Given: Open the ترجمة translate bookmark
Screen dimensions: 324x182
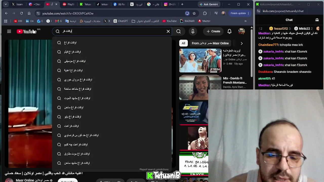Looking at the screenshot, I should tap(71, 21).
